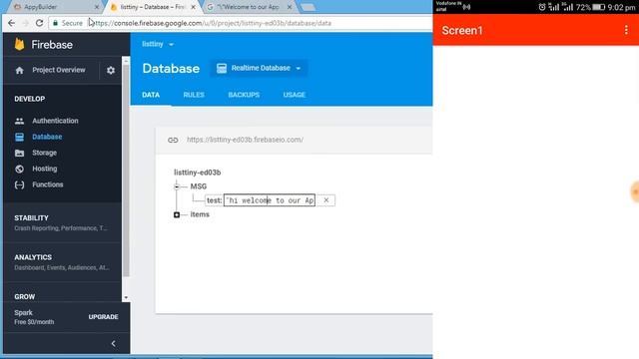Click the test key label

[214, 200]
